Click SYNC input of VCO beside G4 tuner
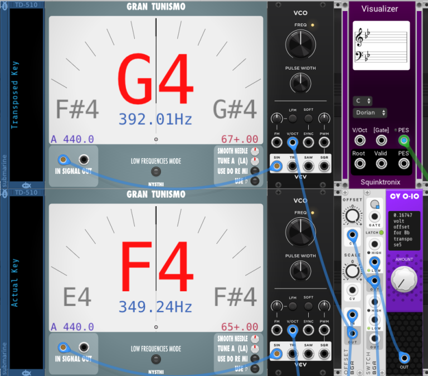Image resolution: width=428 pixels, height=376 pixels. click(308, 142)
